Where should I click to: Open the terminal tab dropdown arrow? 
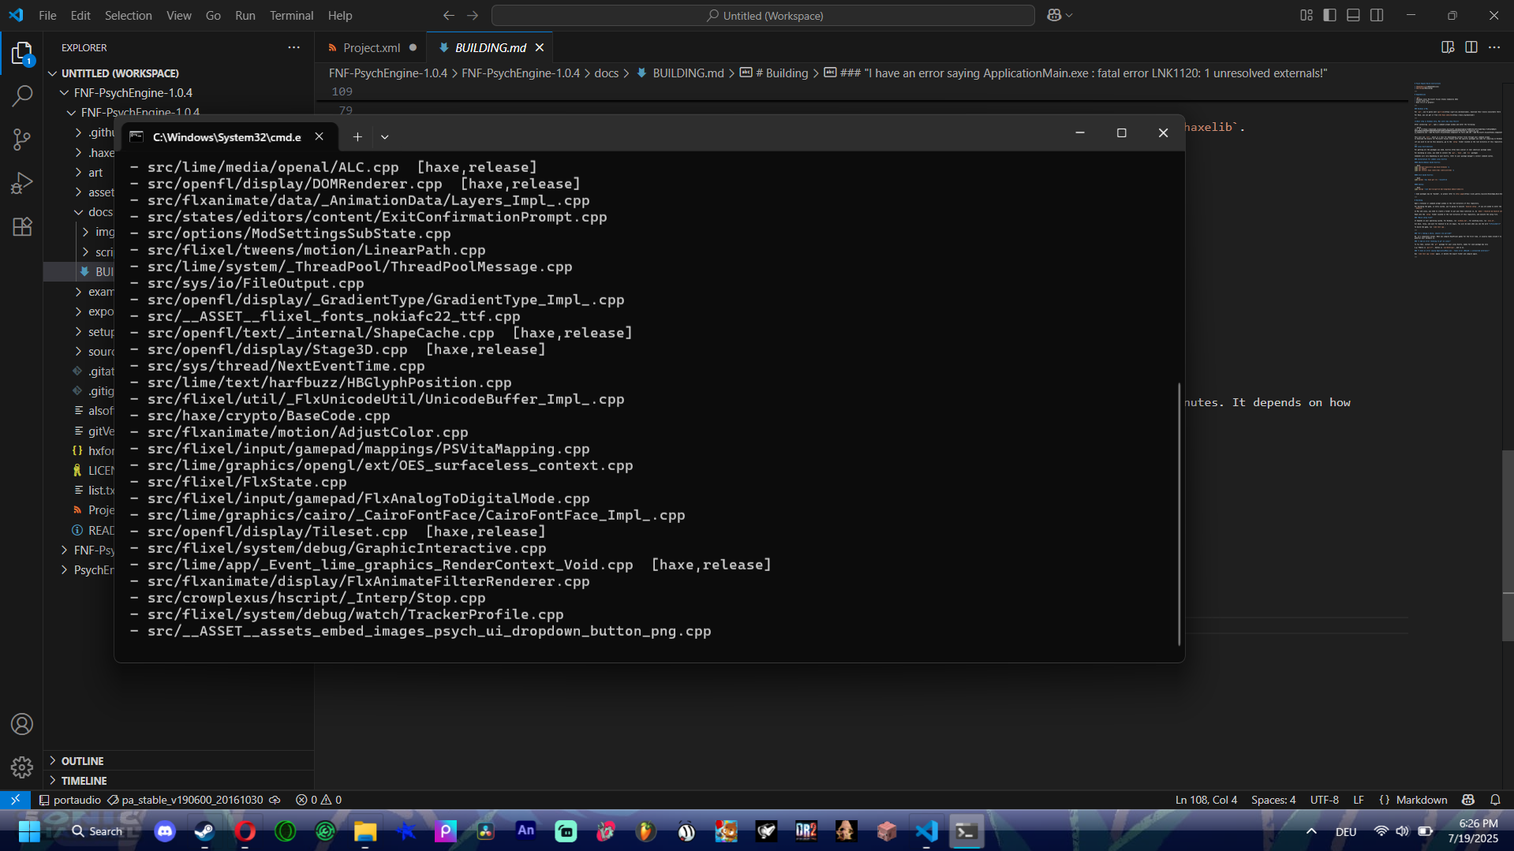[385, 136]
